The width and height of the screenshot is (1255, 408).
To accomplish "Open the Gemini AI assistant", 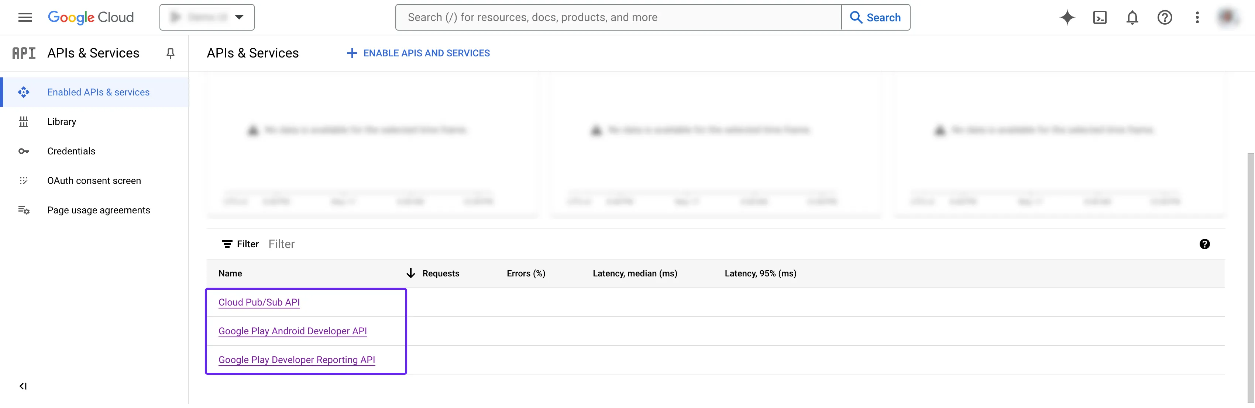I will [1067, 17].
